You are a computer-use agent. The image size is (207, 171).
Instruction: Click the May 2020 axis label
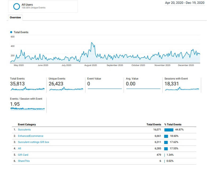(19, 65)
